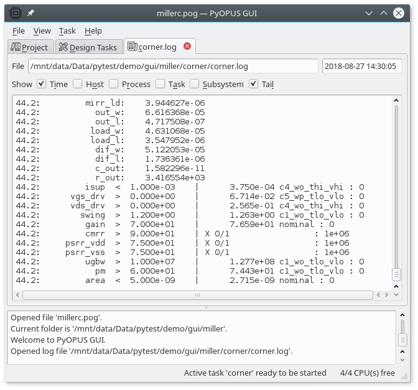Viewport: 418px width, 390px height.
Task: Click the log view vertical scrollbar handle
Action: [396, 274]
